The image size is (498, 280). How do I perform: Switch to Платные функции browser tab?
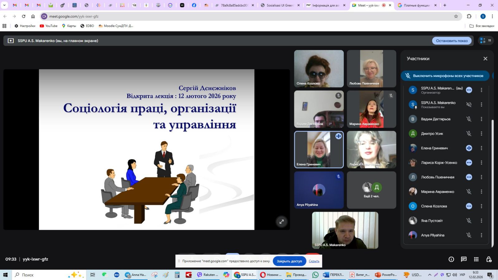click(416, 5)
